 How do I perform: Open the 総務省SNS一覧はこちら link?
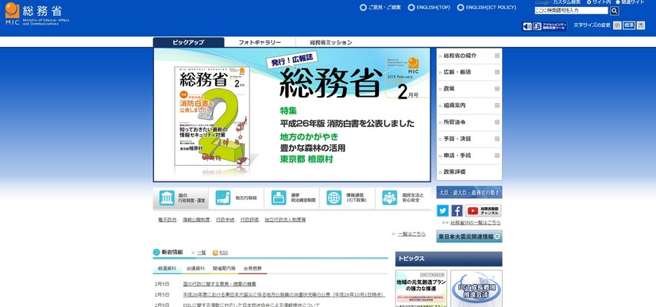(x=475, y=223)
